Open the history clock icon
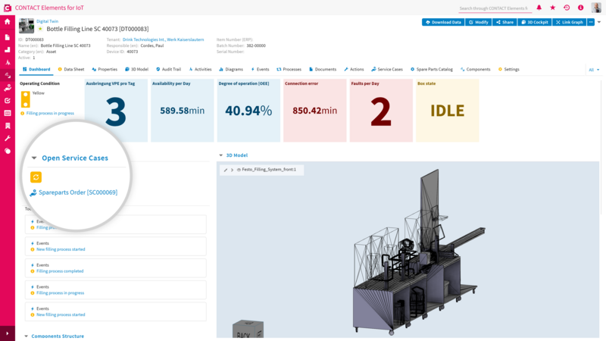 click(x=567, y=8)
